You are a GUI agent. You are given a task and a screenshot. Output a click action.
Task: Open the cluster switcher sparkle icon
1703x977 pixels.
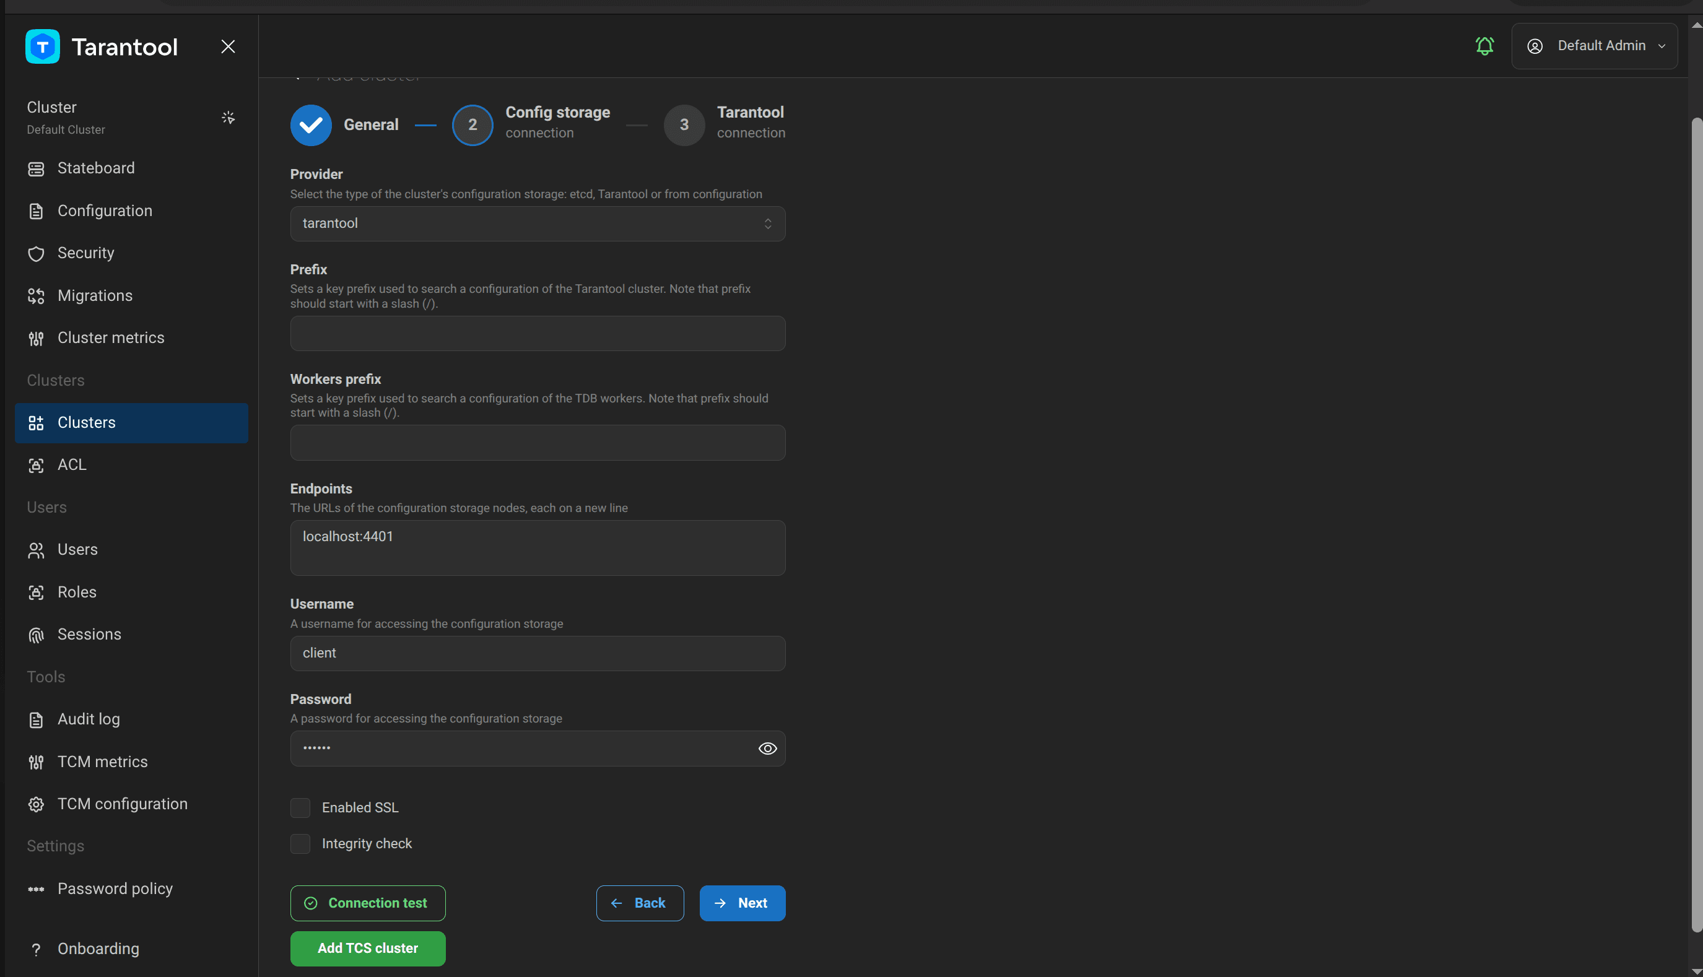(x=228, y=118)
